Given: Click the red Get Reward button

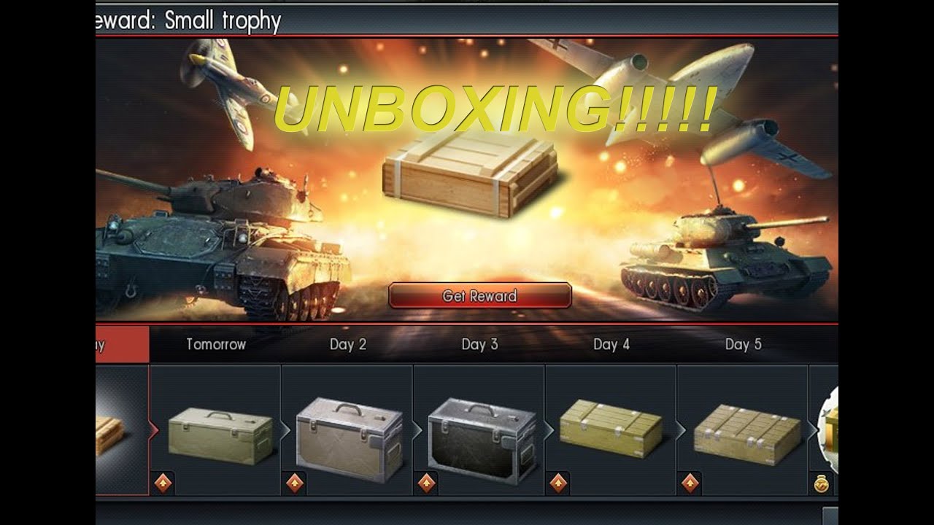Looking at the screenshot, I should tap(479, 296).
